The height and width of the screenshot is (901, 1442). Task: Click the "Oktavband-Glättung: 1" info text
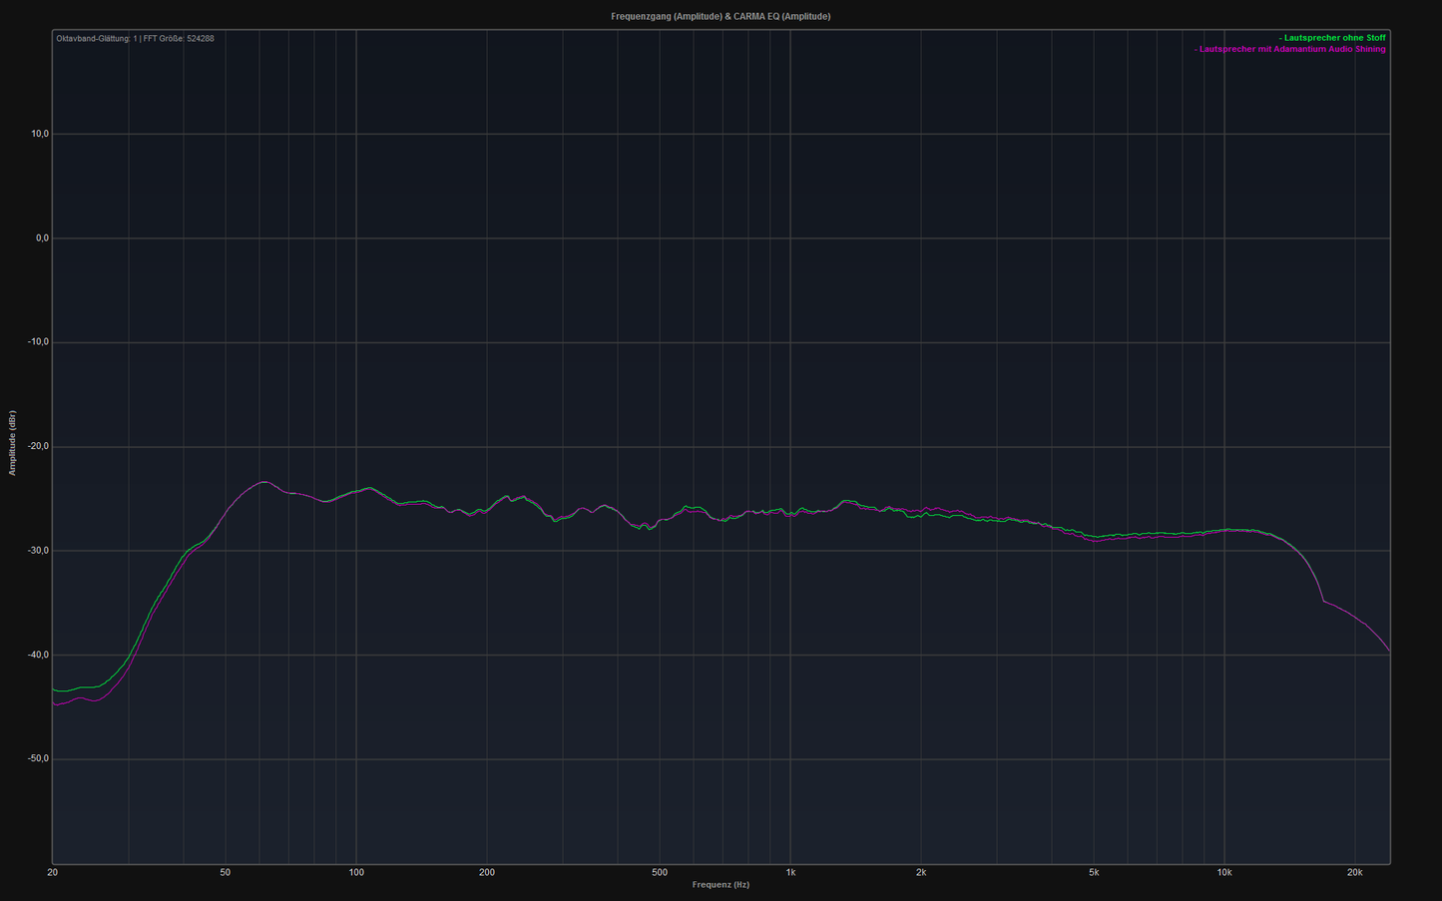click(96, 39)
